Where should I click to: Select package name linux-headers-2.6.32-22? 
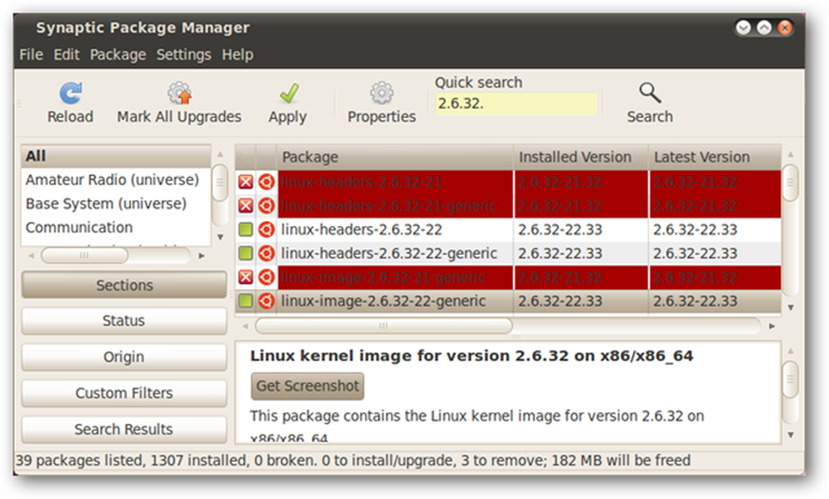point(361,229)
